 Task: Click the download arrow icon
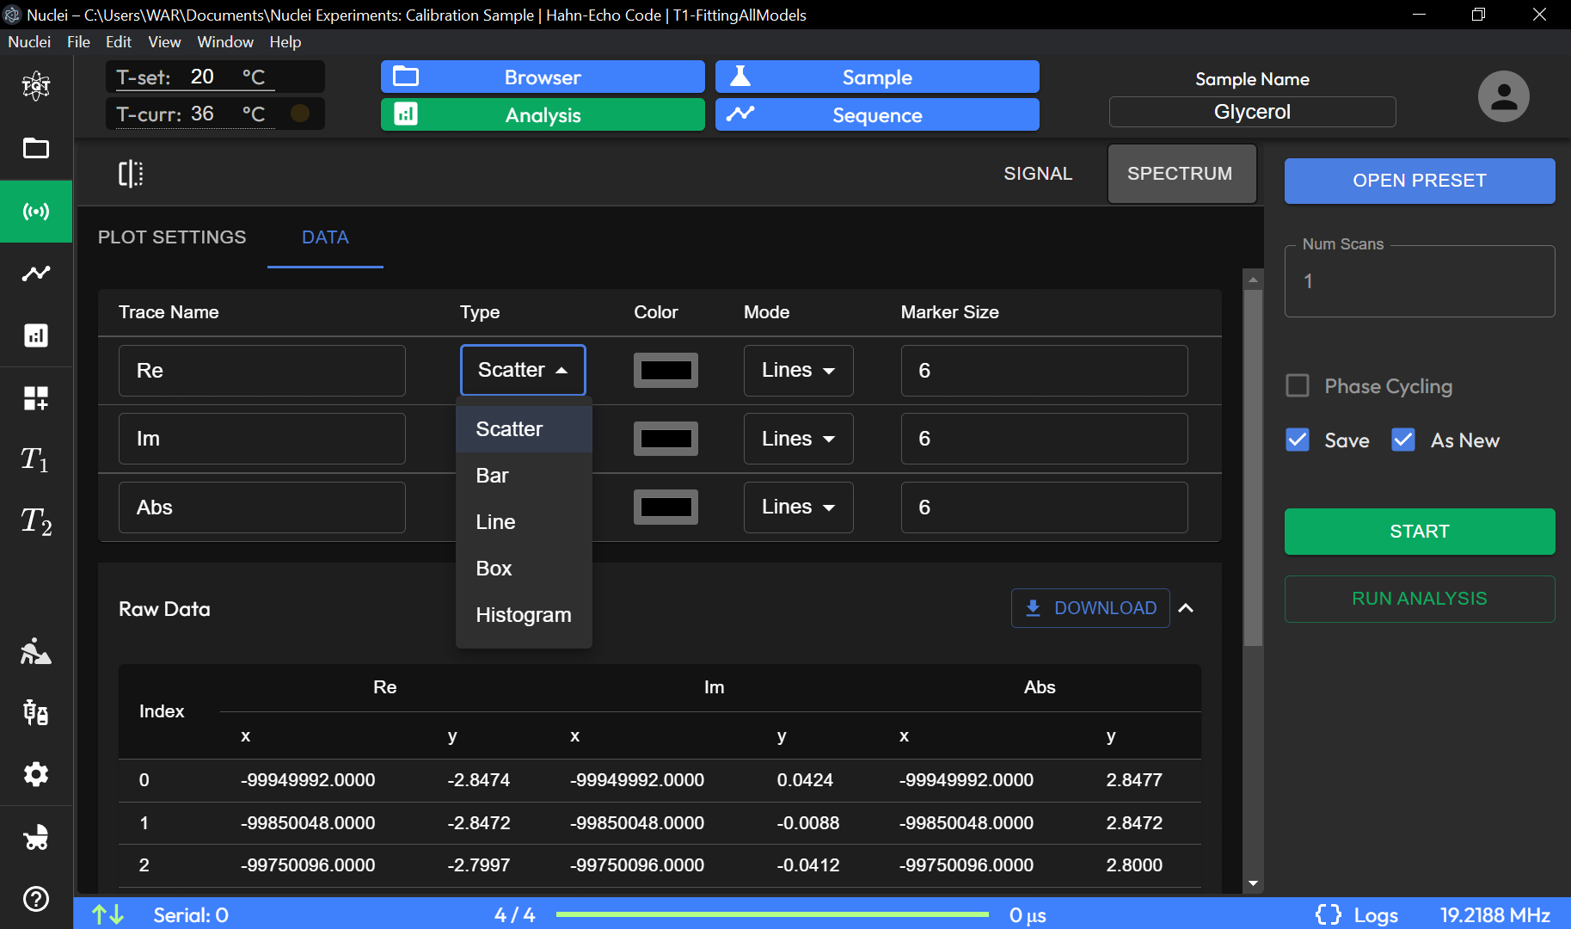(x=1034, y=608)
